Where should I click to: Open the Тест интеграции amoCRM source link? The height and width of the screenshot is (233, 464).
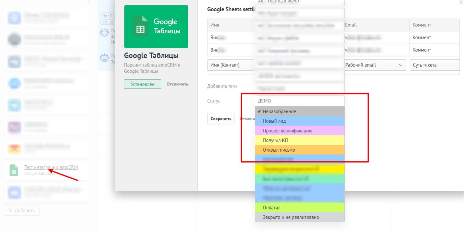click(x=51, y=167)
